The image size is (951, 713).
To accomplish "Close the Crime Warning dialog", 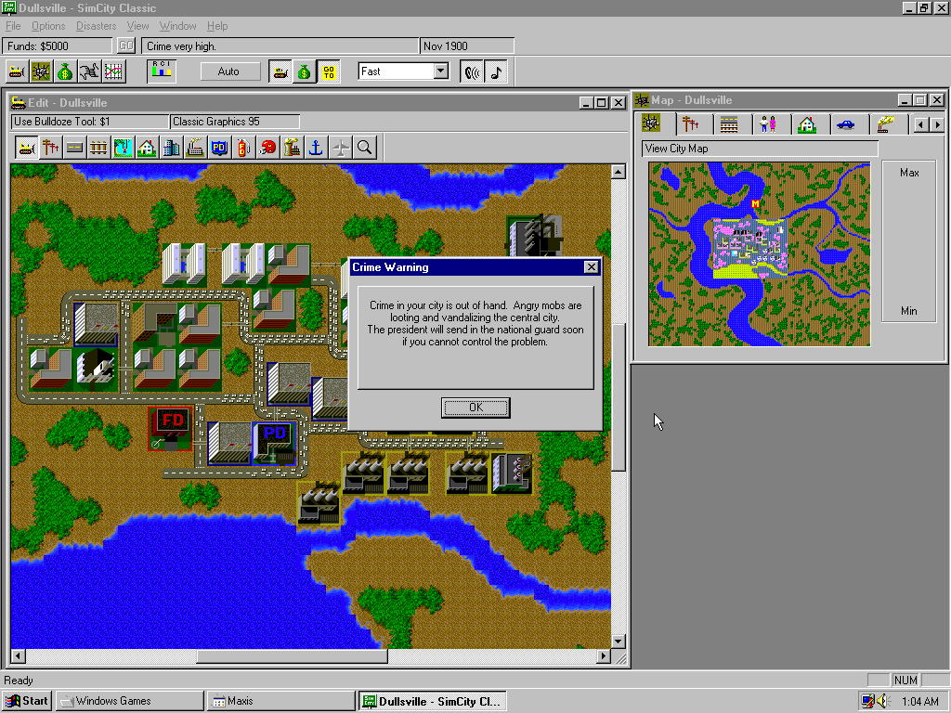I will pyautogui.click(x=591, y=266).
